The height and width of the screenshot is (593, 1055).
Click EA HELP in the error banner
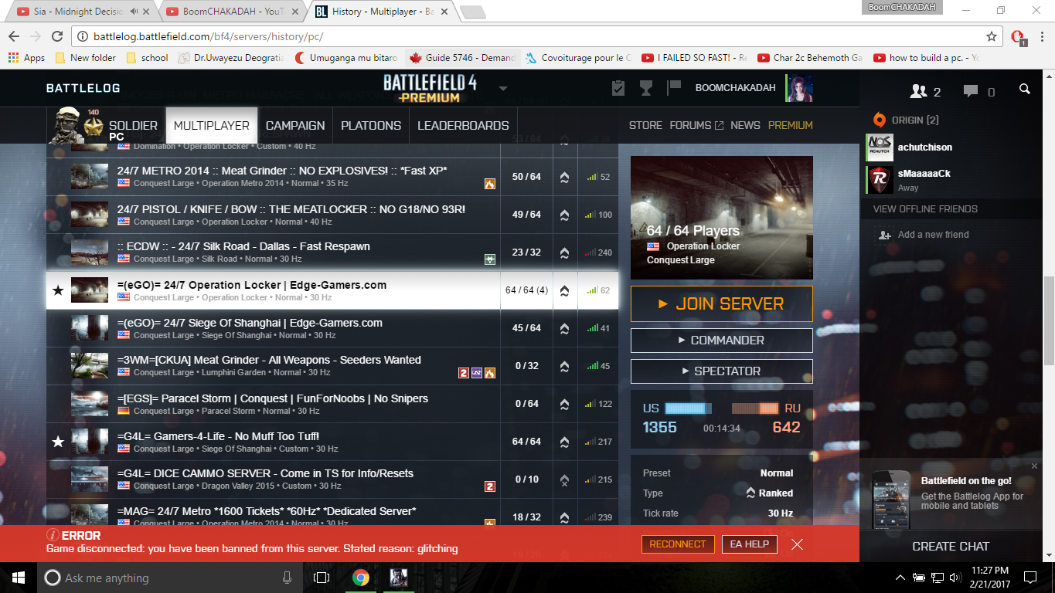tap(750, 544)
